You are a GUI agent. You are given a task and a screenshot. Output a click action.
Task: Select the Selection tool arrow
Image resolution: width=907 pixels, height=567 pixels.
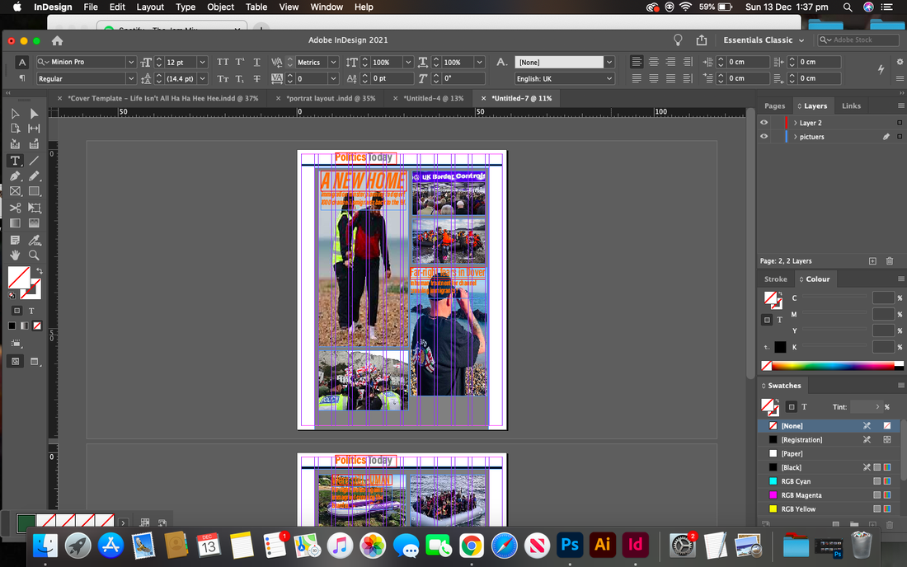click(15, 114)
